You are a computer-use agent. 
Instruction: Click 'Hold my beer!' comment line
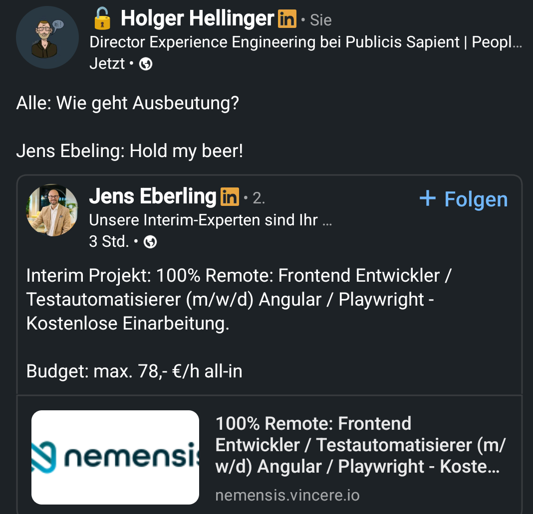click(130, 151)
